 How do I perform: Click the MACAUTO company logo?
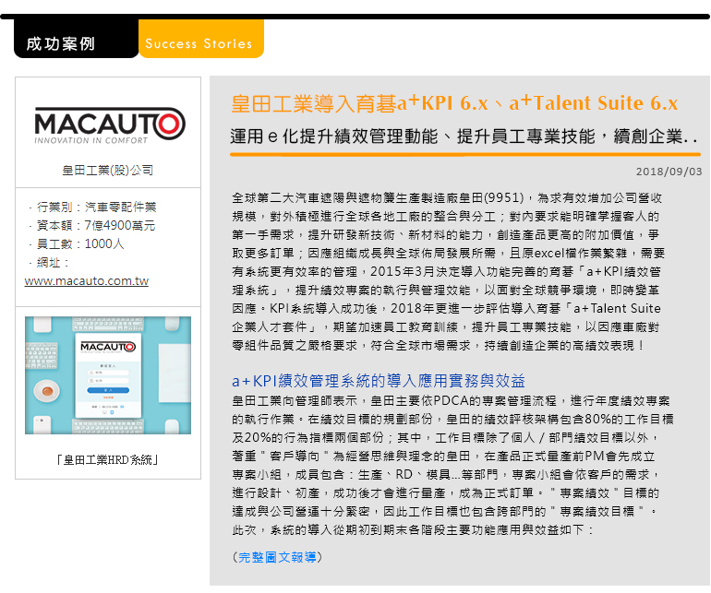pos(109,126)
